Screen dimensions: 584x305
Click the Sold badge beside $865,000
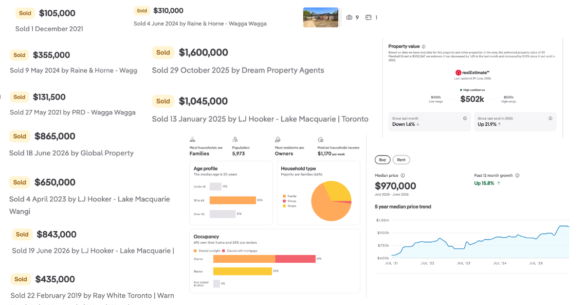click(x=20, y=136)
